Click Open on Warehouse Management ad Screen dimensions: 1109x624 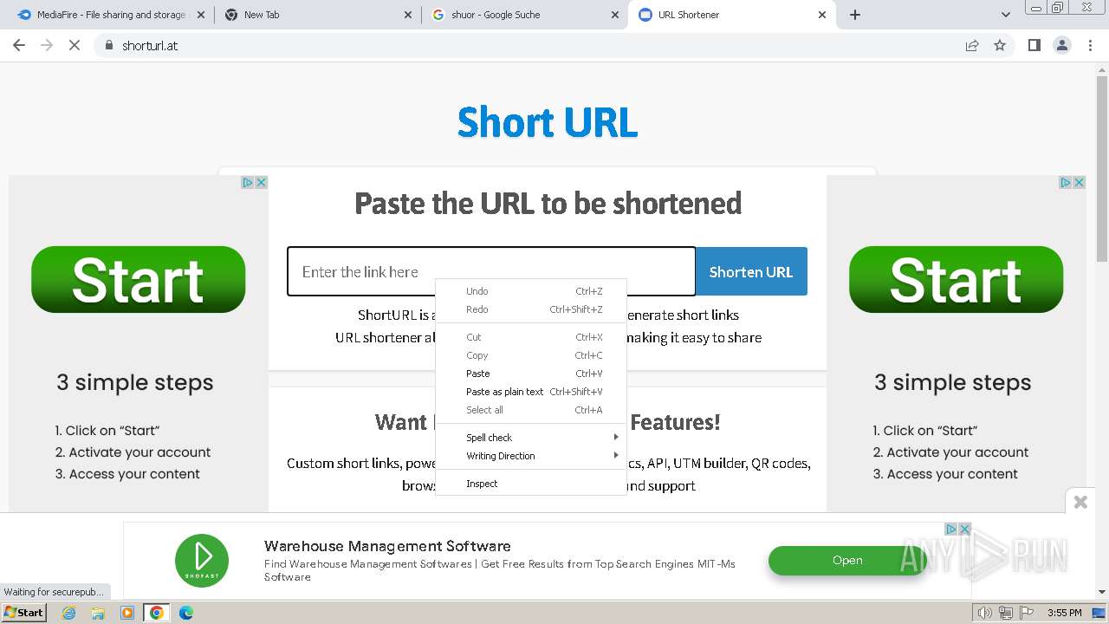(846, 561)
